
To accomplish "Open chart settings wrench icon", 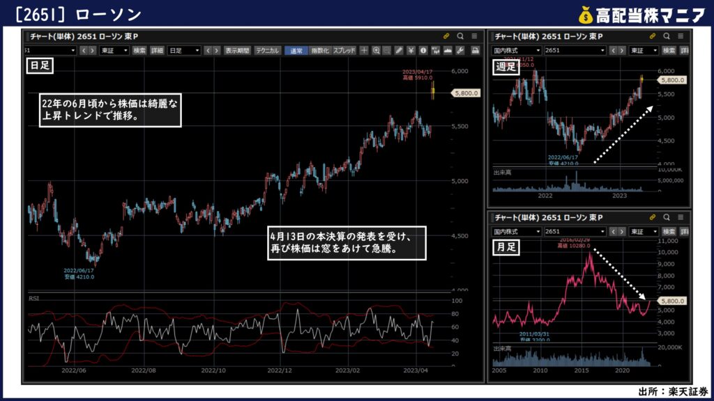I will (460, 50).
